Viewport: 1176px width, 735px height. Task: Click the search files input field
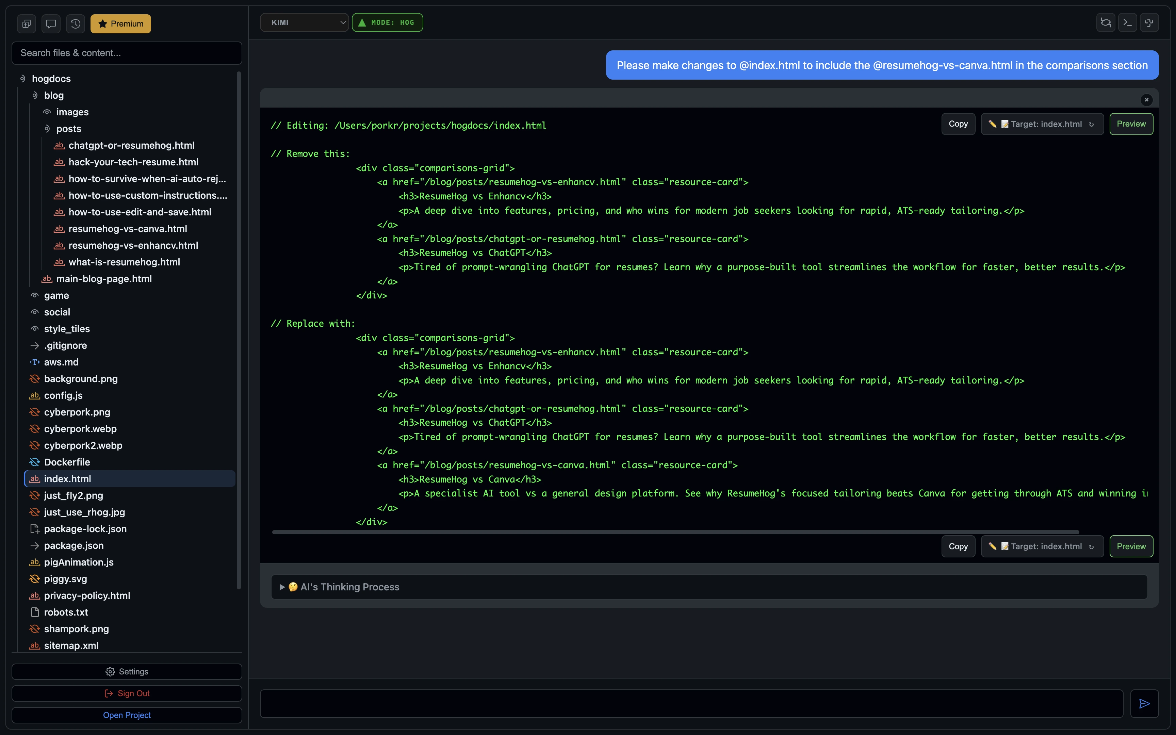126,53
